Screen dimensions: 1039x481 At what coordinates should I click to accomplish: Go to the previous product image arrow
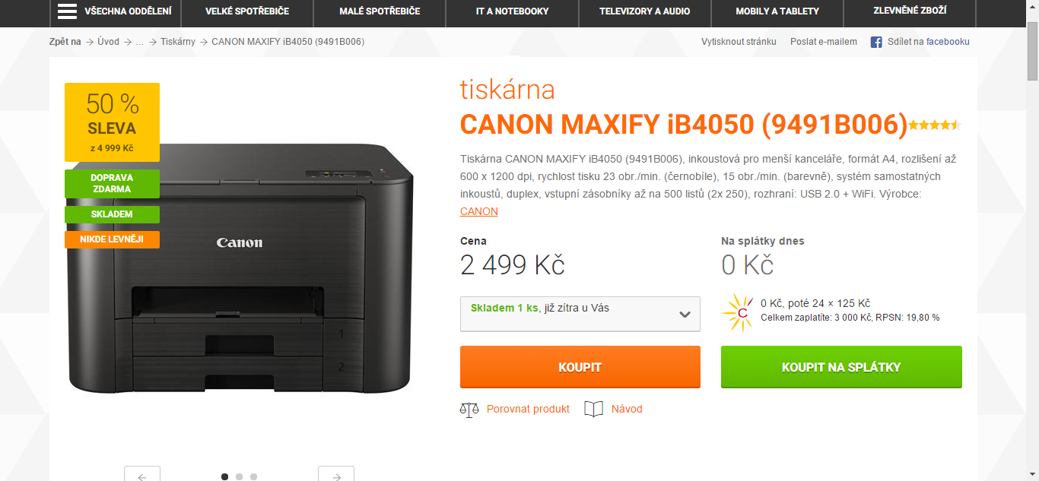142,474
